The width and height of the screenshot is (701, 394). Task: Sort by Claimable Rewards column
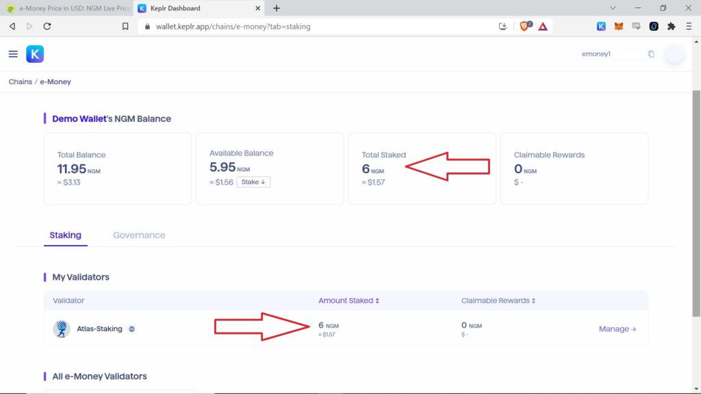tap(498, 301)
